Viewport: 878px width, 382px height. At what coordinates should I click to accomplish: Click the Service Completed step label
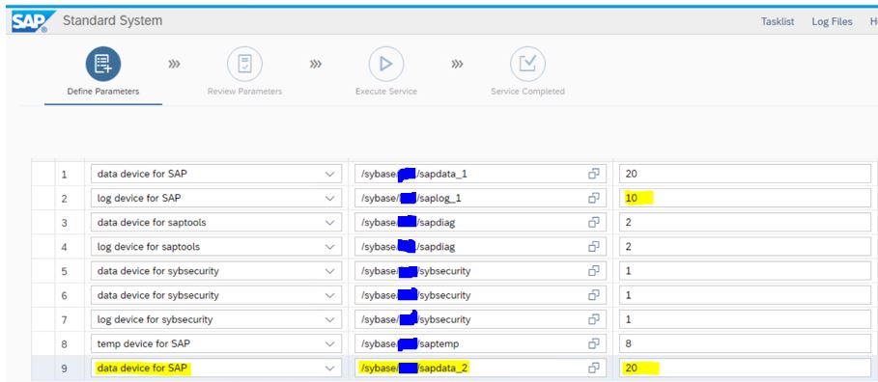(527, 92)
